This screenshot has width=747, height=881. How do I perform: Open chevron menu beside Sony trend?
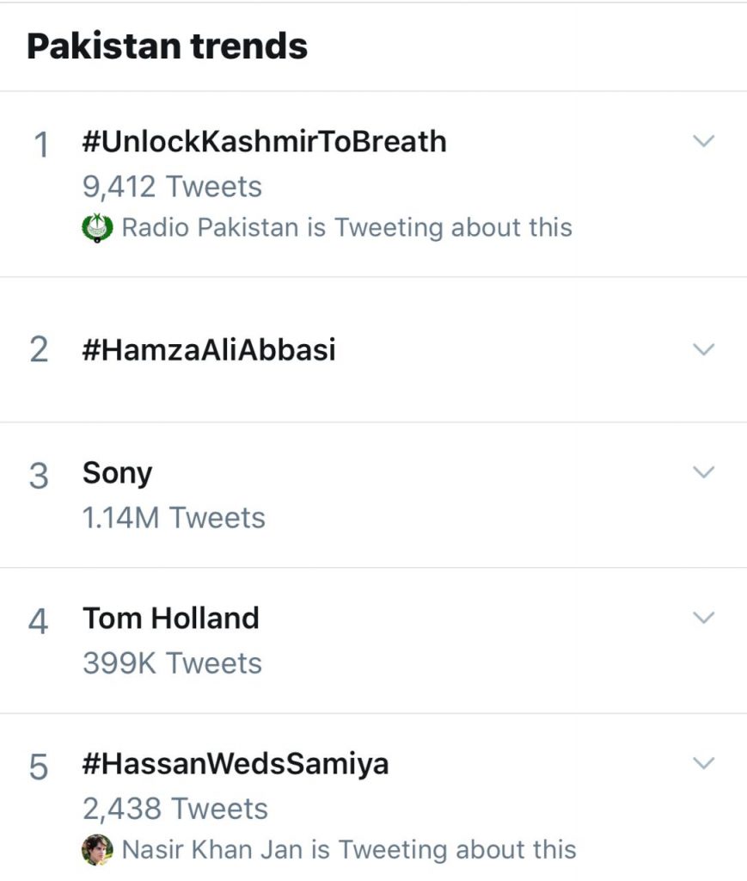(703, 472)
